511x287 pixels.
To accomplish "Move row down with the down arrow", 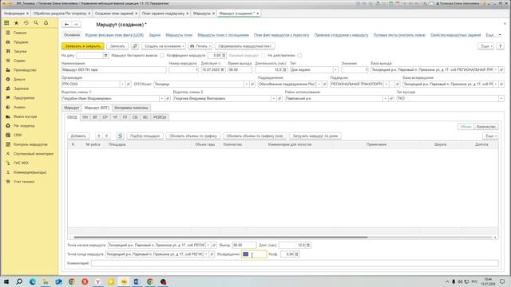I will (x=106, y=136).
